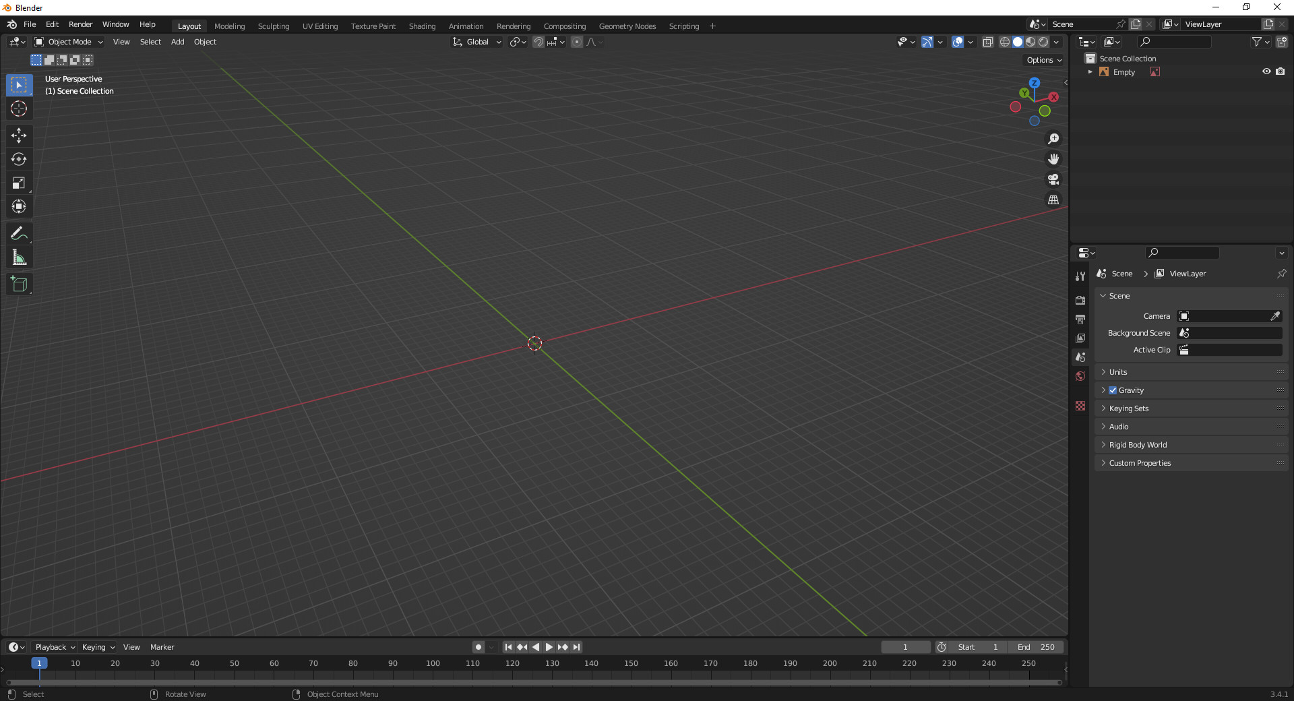
Task: Activate the Move tool
Action: tap(19, 135)
